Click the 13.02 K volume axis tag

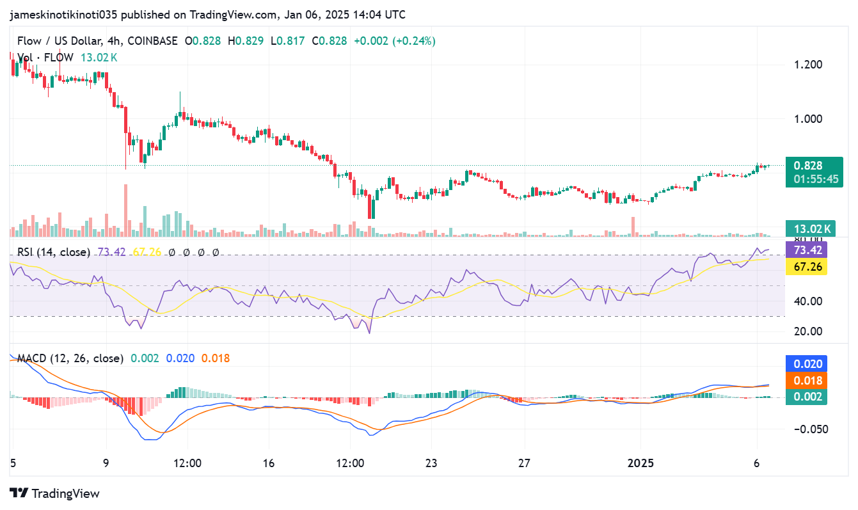[x=811, y=228]
